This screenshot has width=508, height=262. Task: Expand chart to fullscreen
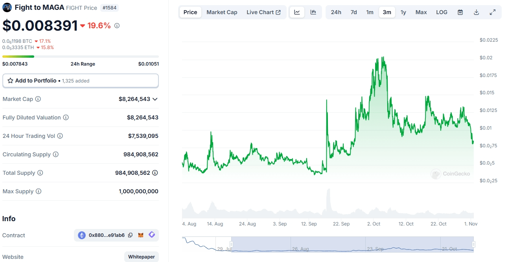point(492,12)
